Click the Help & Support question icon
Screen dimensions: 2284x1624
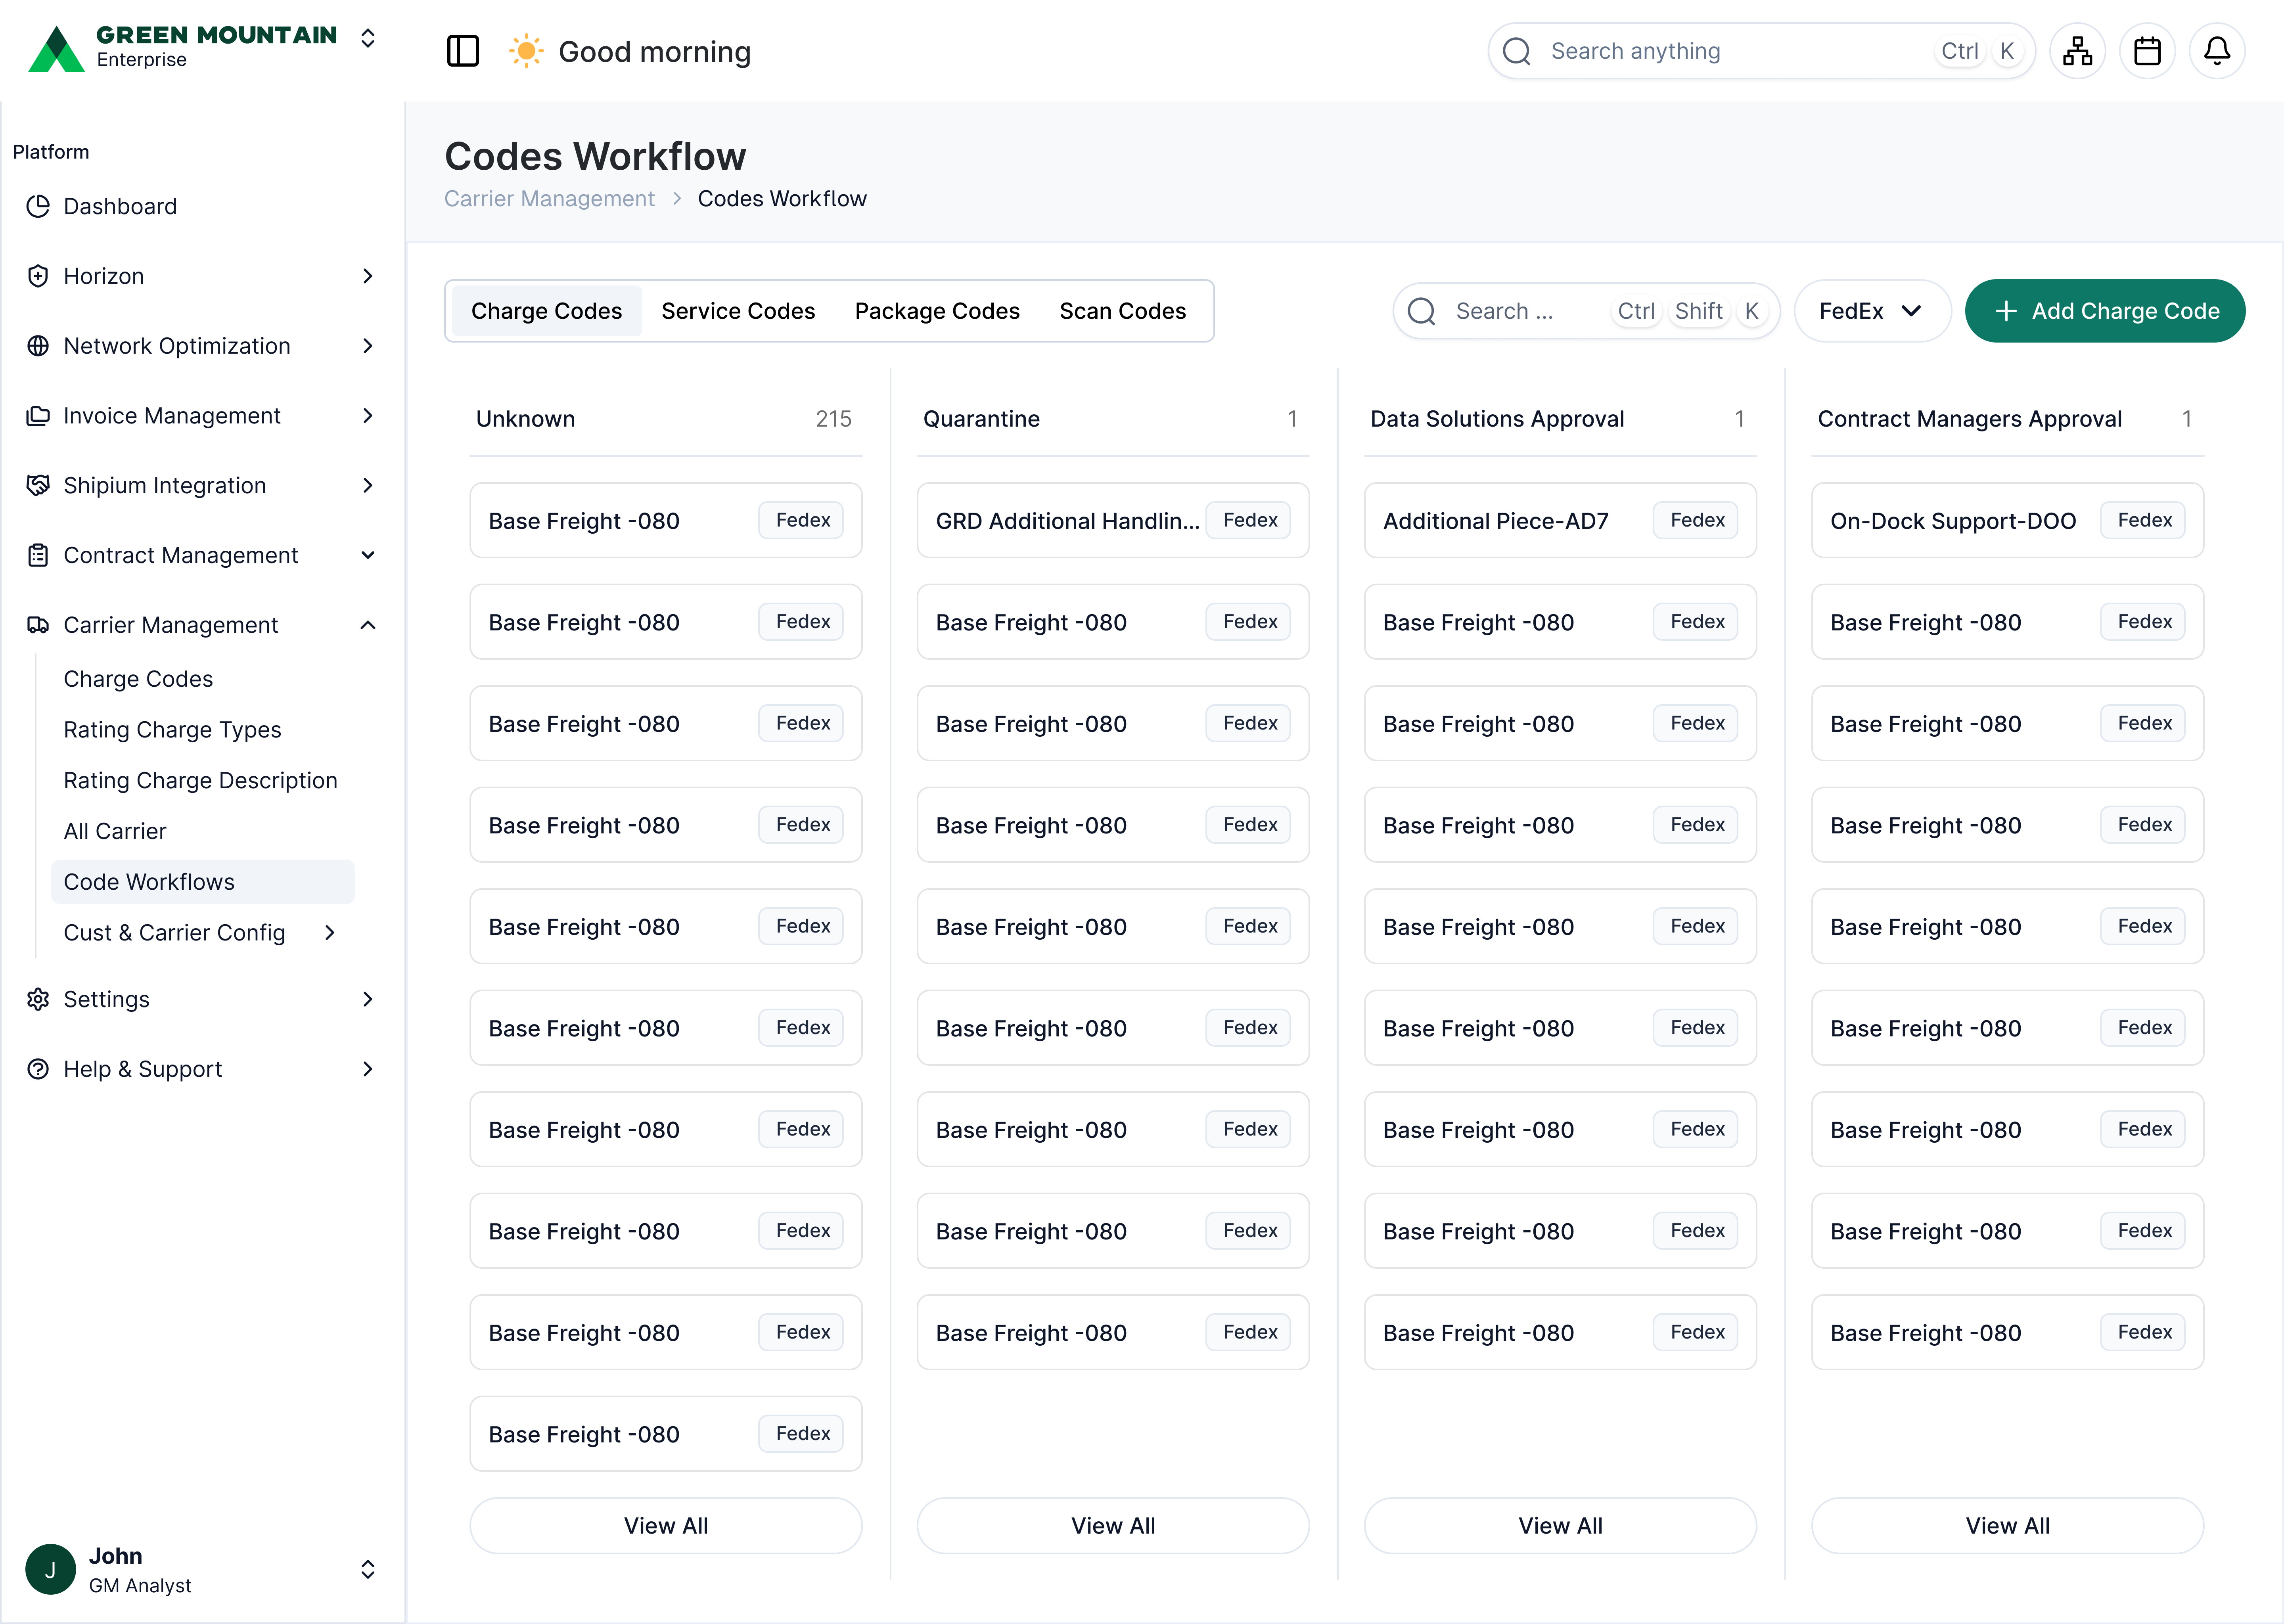pos(38,1069)
